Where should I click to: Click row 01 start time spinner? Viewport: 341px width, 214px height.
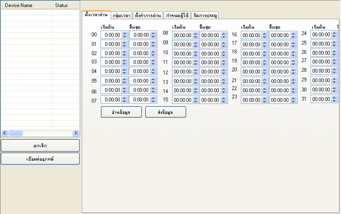[x=124, y=44]
